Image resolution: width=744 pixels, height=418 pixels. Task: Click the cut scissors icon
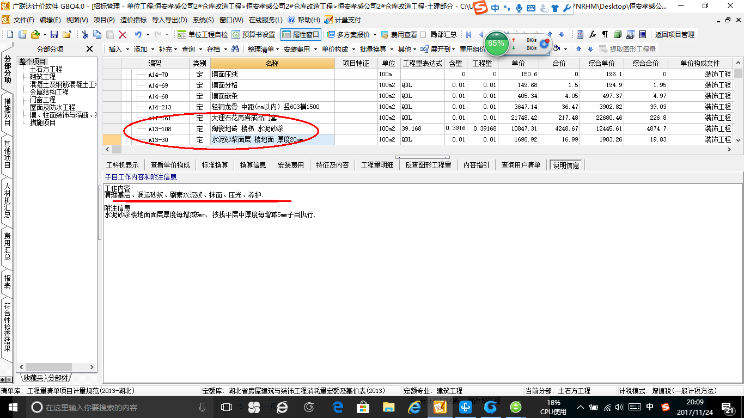click(x=85, y=34)
